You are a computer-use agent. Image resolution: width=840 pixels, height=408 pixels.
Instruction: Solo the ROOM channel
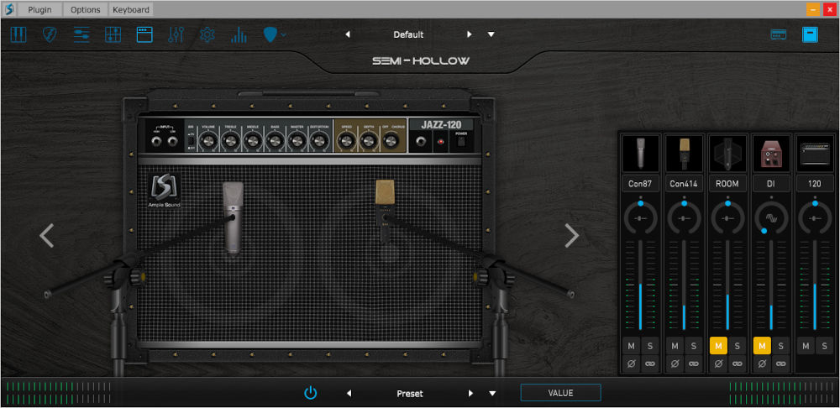point(737,346)
